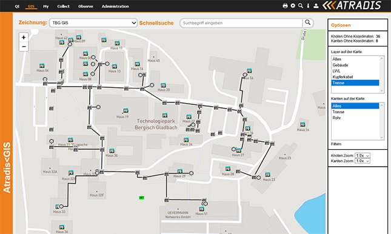Zoom in the map with plus button

(x=24, y=38)
